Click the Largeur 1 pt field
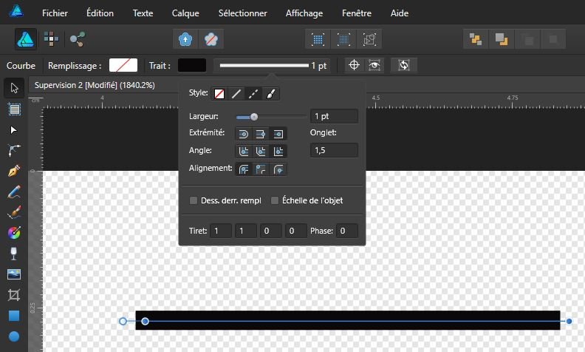Screen dimensions: 585x352 tap(334, 116)
